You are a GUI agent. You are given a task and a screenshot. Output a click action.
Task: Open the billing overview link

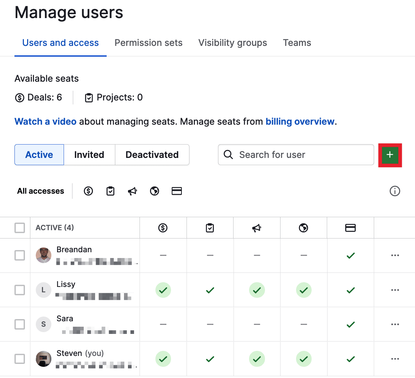[x=300, y=121]
